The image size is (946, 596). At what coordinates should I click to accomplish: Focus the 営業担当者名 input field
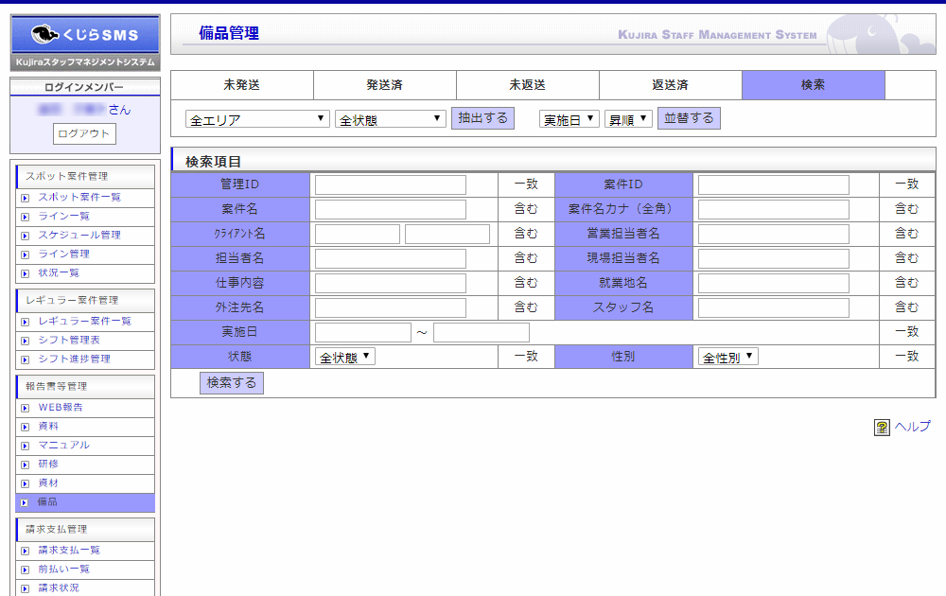click(774, 234)
